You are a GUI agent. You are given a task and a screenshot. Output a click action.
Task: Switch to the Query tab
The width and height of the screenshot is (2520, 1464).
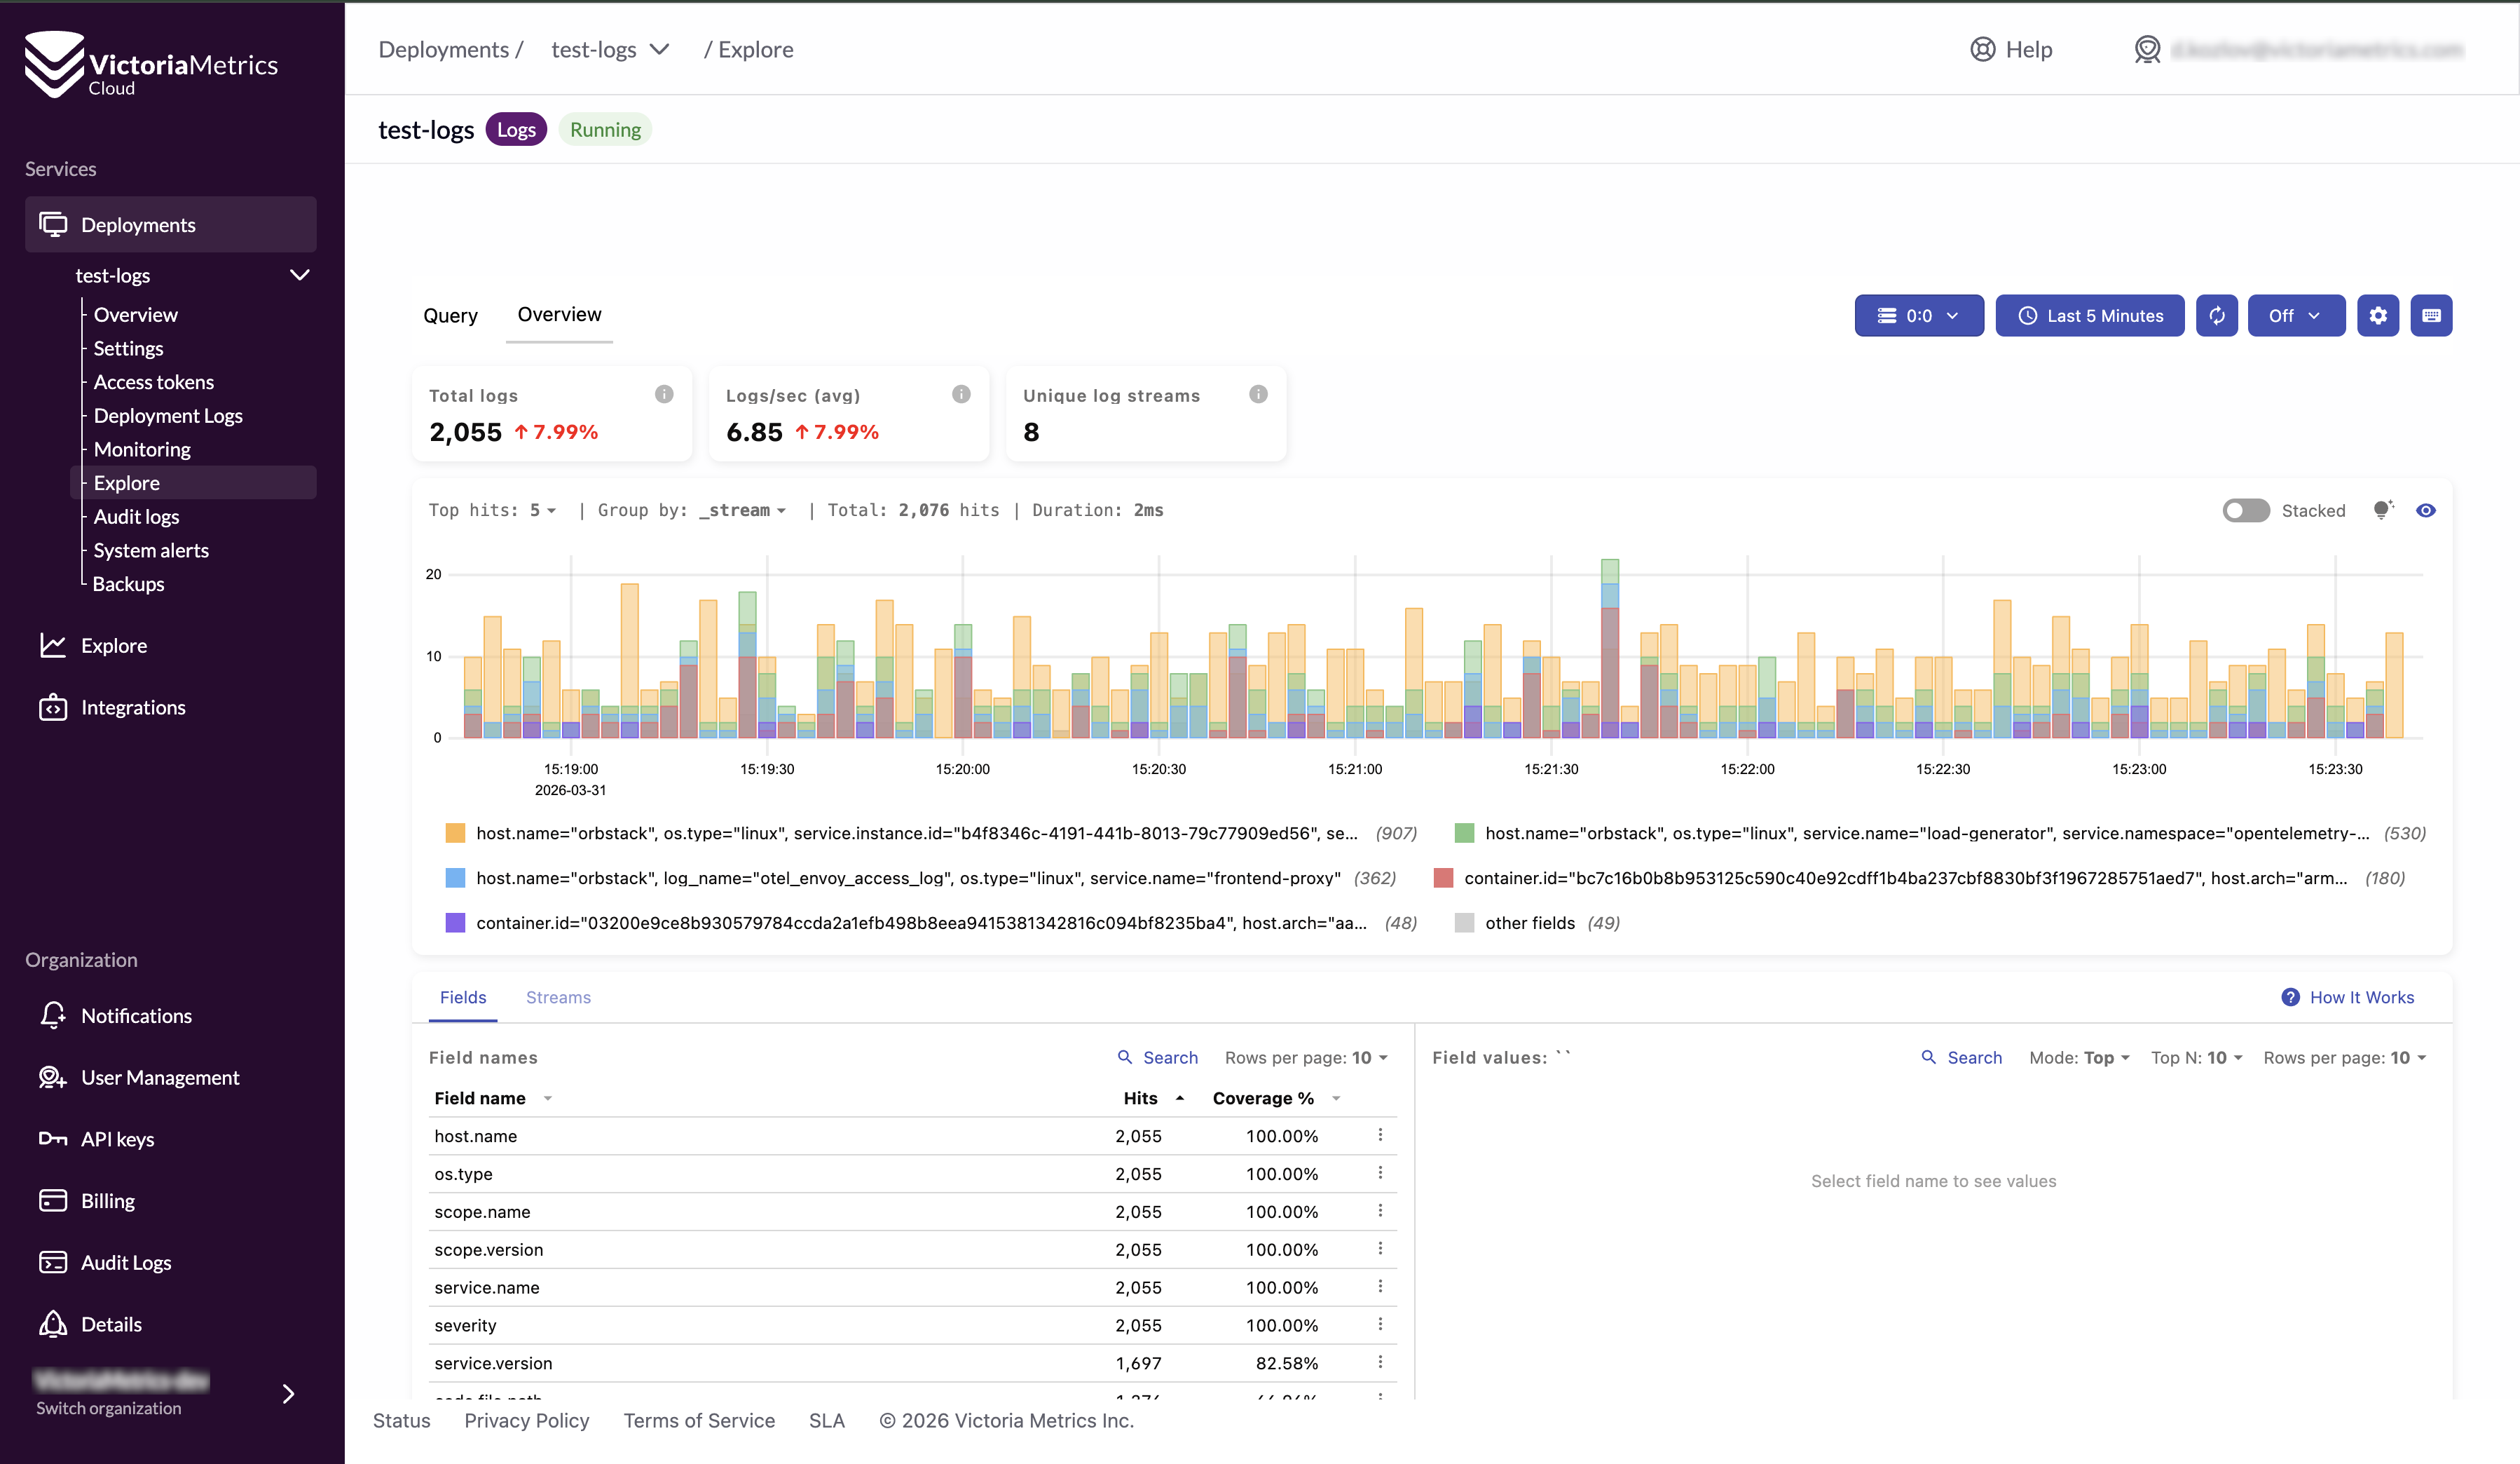click(x=450, y=316)
